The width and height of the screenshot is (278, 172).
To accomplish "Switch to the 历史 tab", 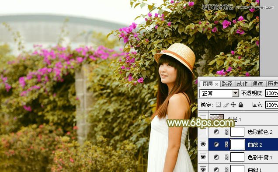I will 272,84.
